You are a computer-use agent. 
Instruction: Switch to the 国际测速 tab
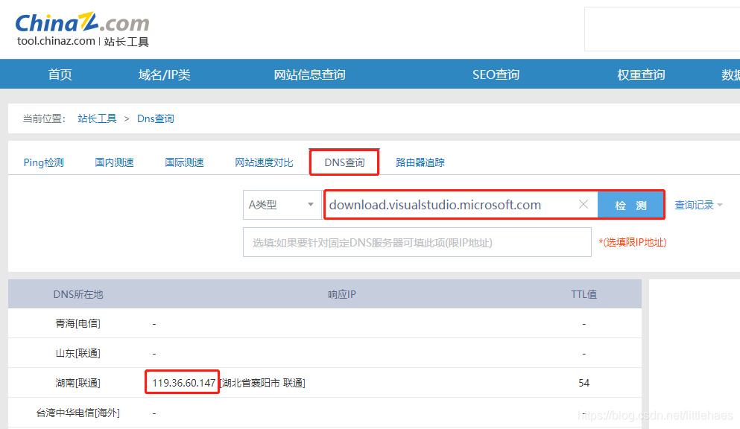coord(184,162)
